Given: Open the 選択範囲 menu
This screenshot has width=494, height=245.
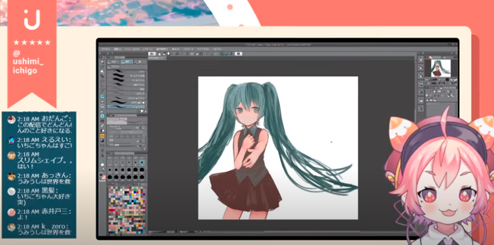Looking at the screenshot, I should [x=162, y=49].
